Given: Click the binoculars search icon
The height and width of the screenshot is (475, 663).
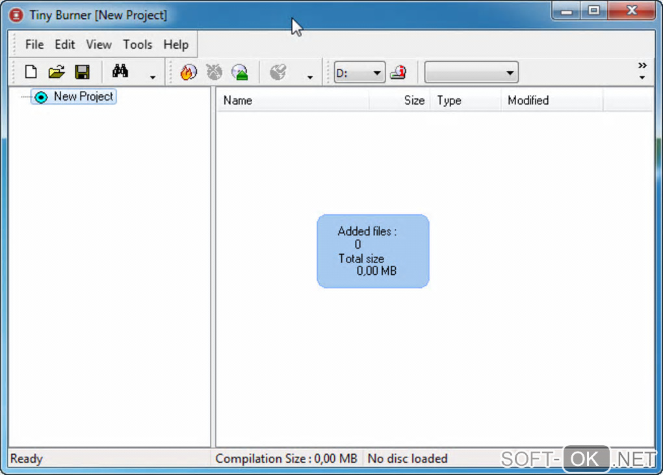Looking at the screenshot, I should click(x=120, y=71).
